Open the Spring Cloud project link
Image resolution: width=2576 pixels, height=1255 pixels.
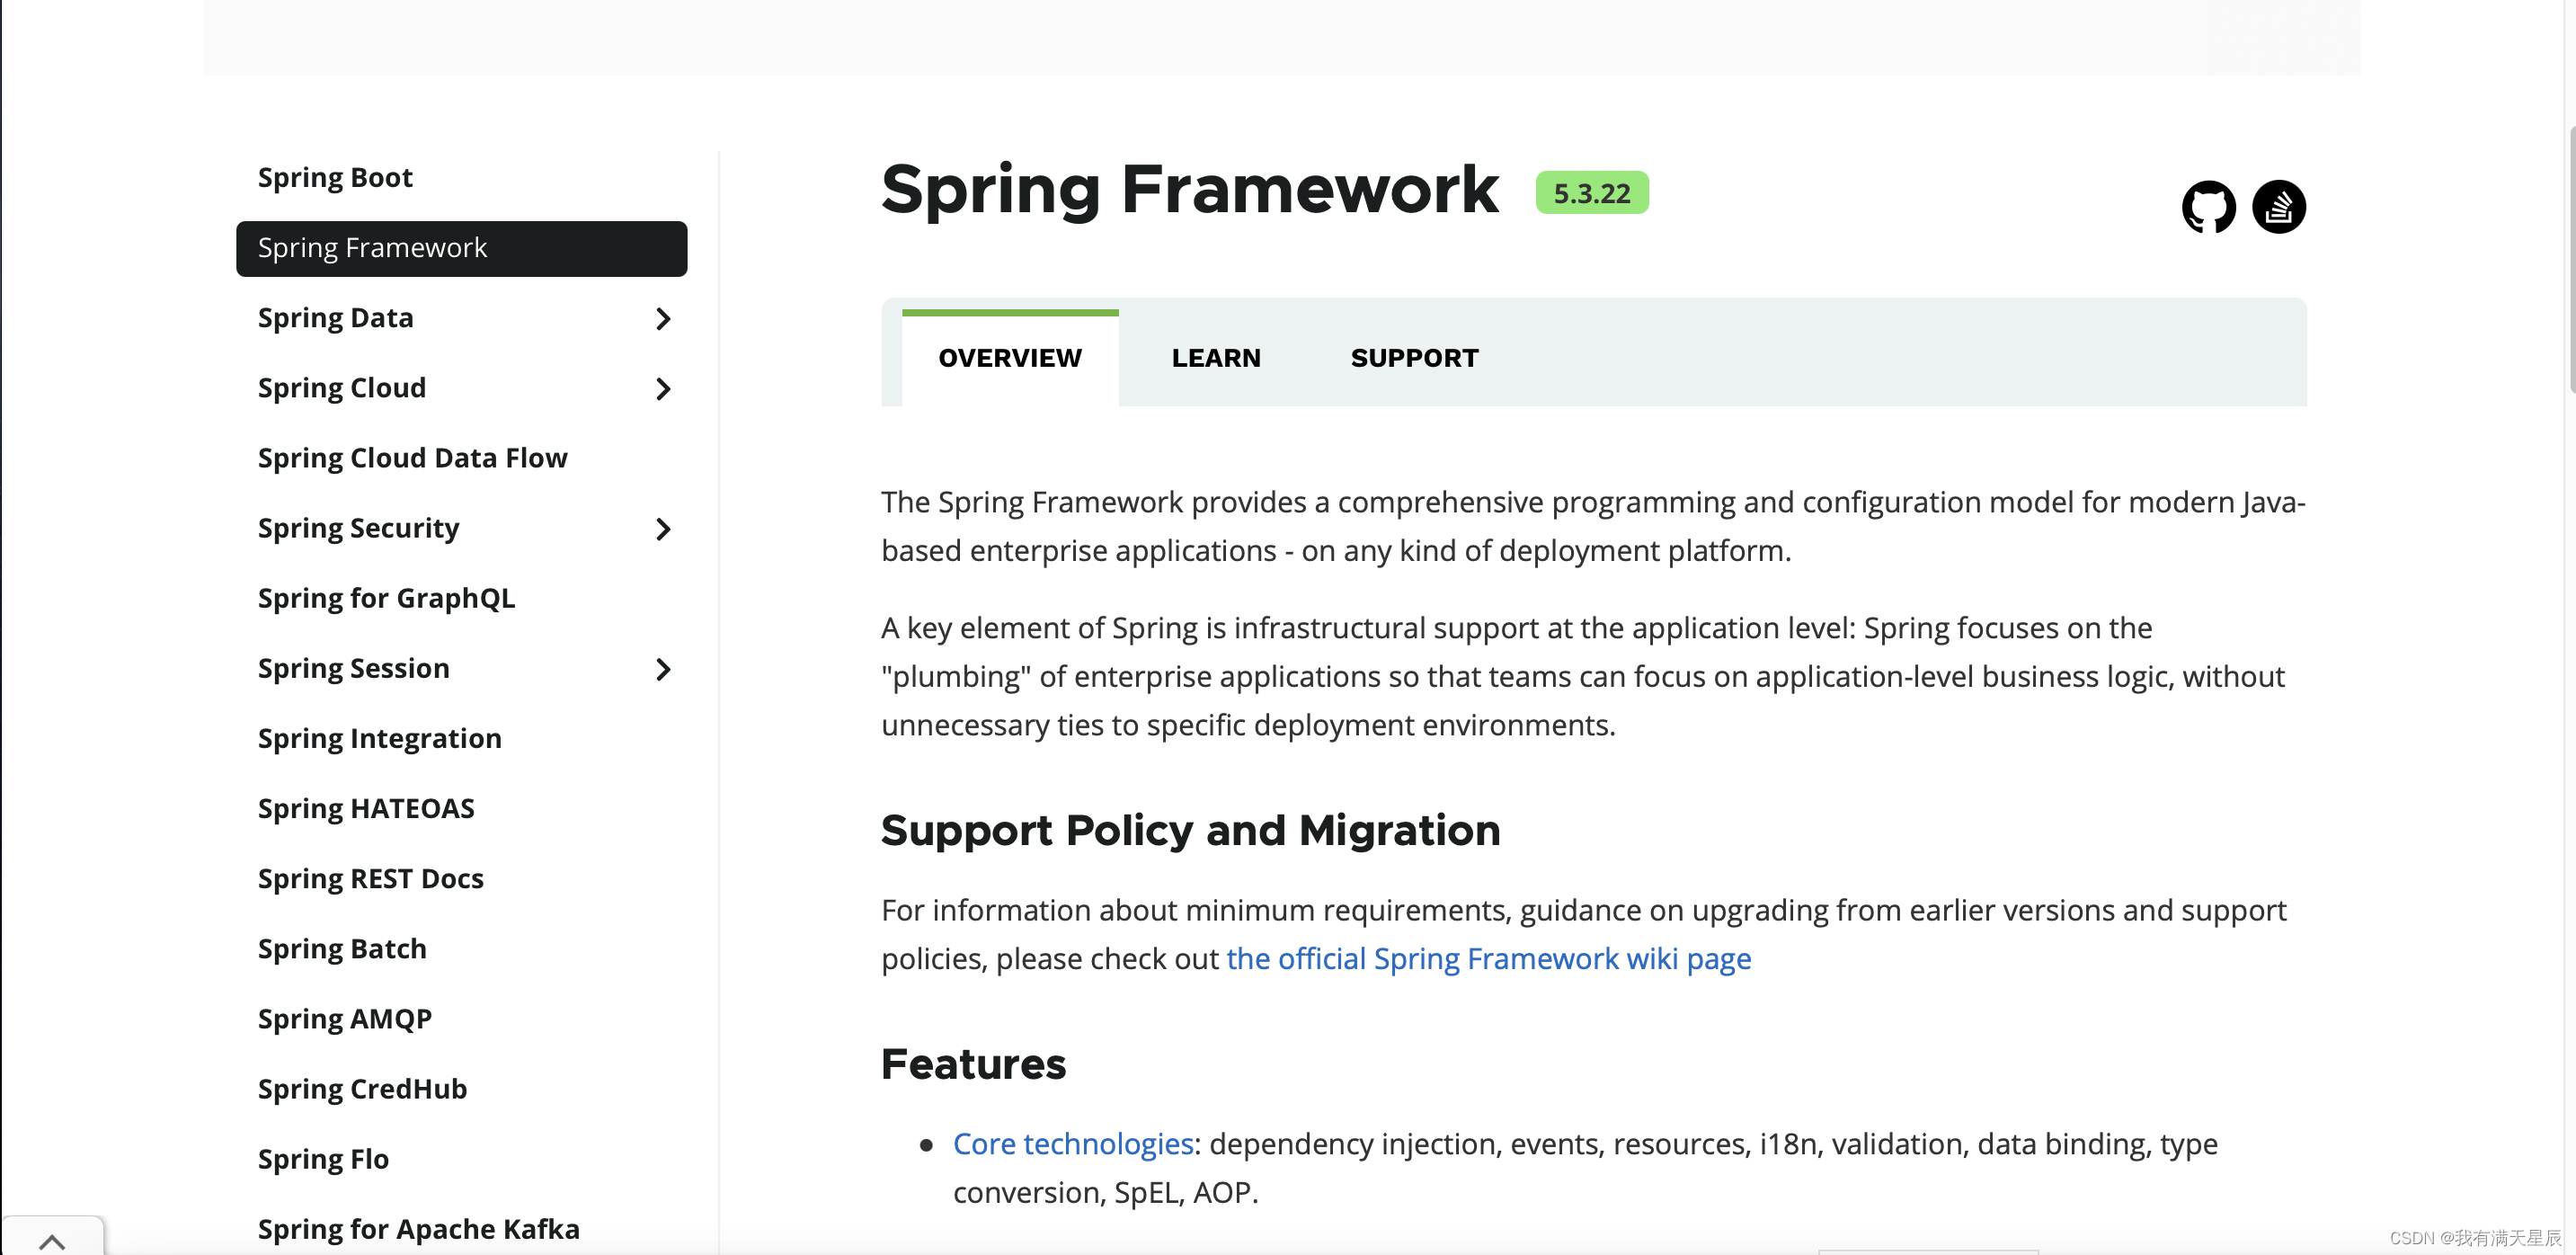point(341,388)
